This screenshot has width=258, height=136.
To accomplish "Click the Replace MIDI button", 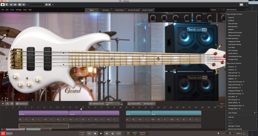I will pyautogui.click(x=135, y=104).
